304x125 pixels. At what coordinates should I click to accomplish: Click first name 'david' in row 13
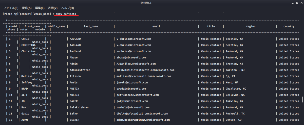[x=25, y=114]
